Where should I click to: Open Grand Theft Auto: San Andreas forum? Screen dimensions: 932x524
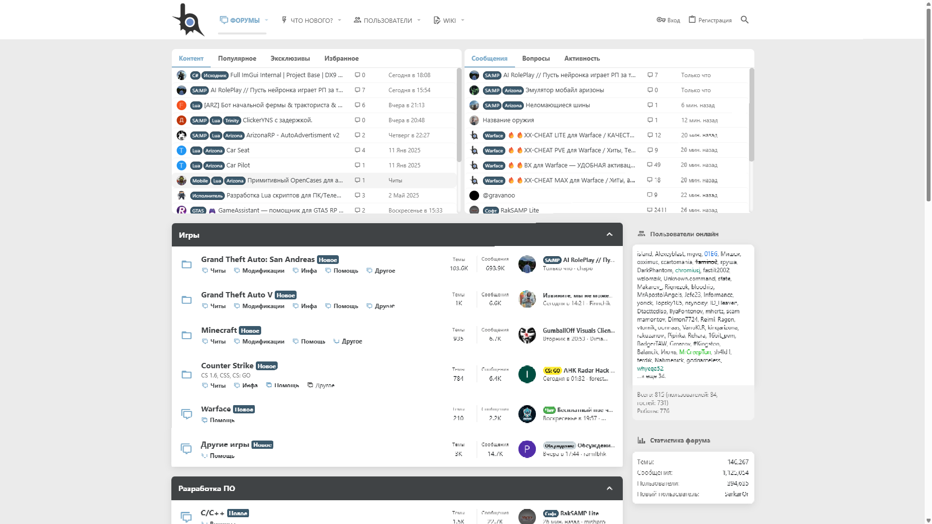click(x=258, y=260)
